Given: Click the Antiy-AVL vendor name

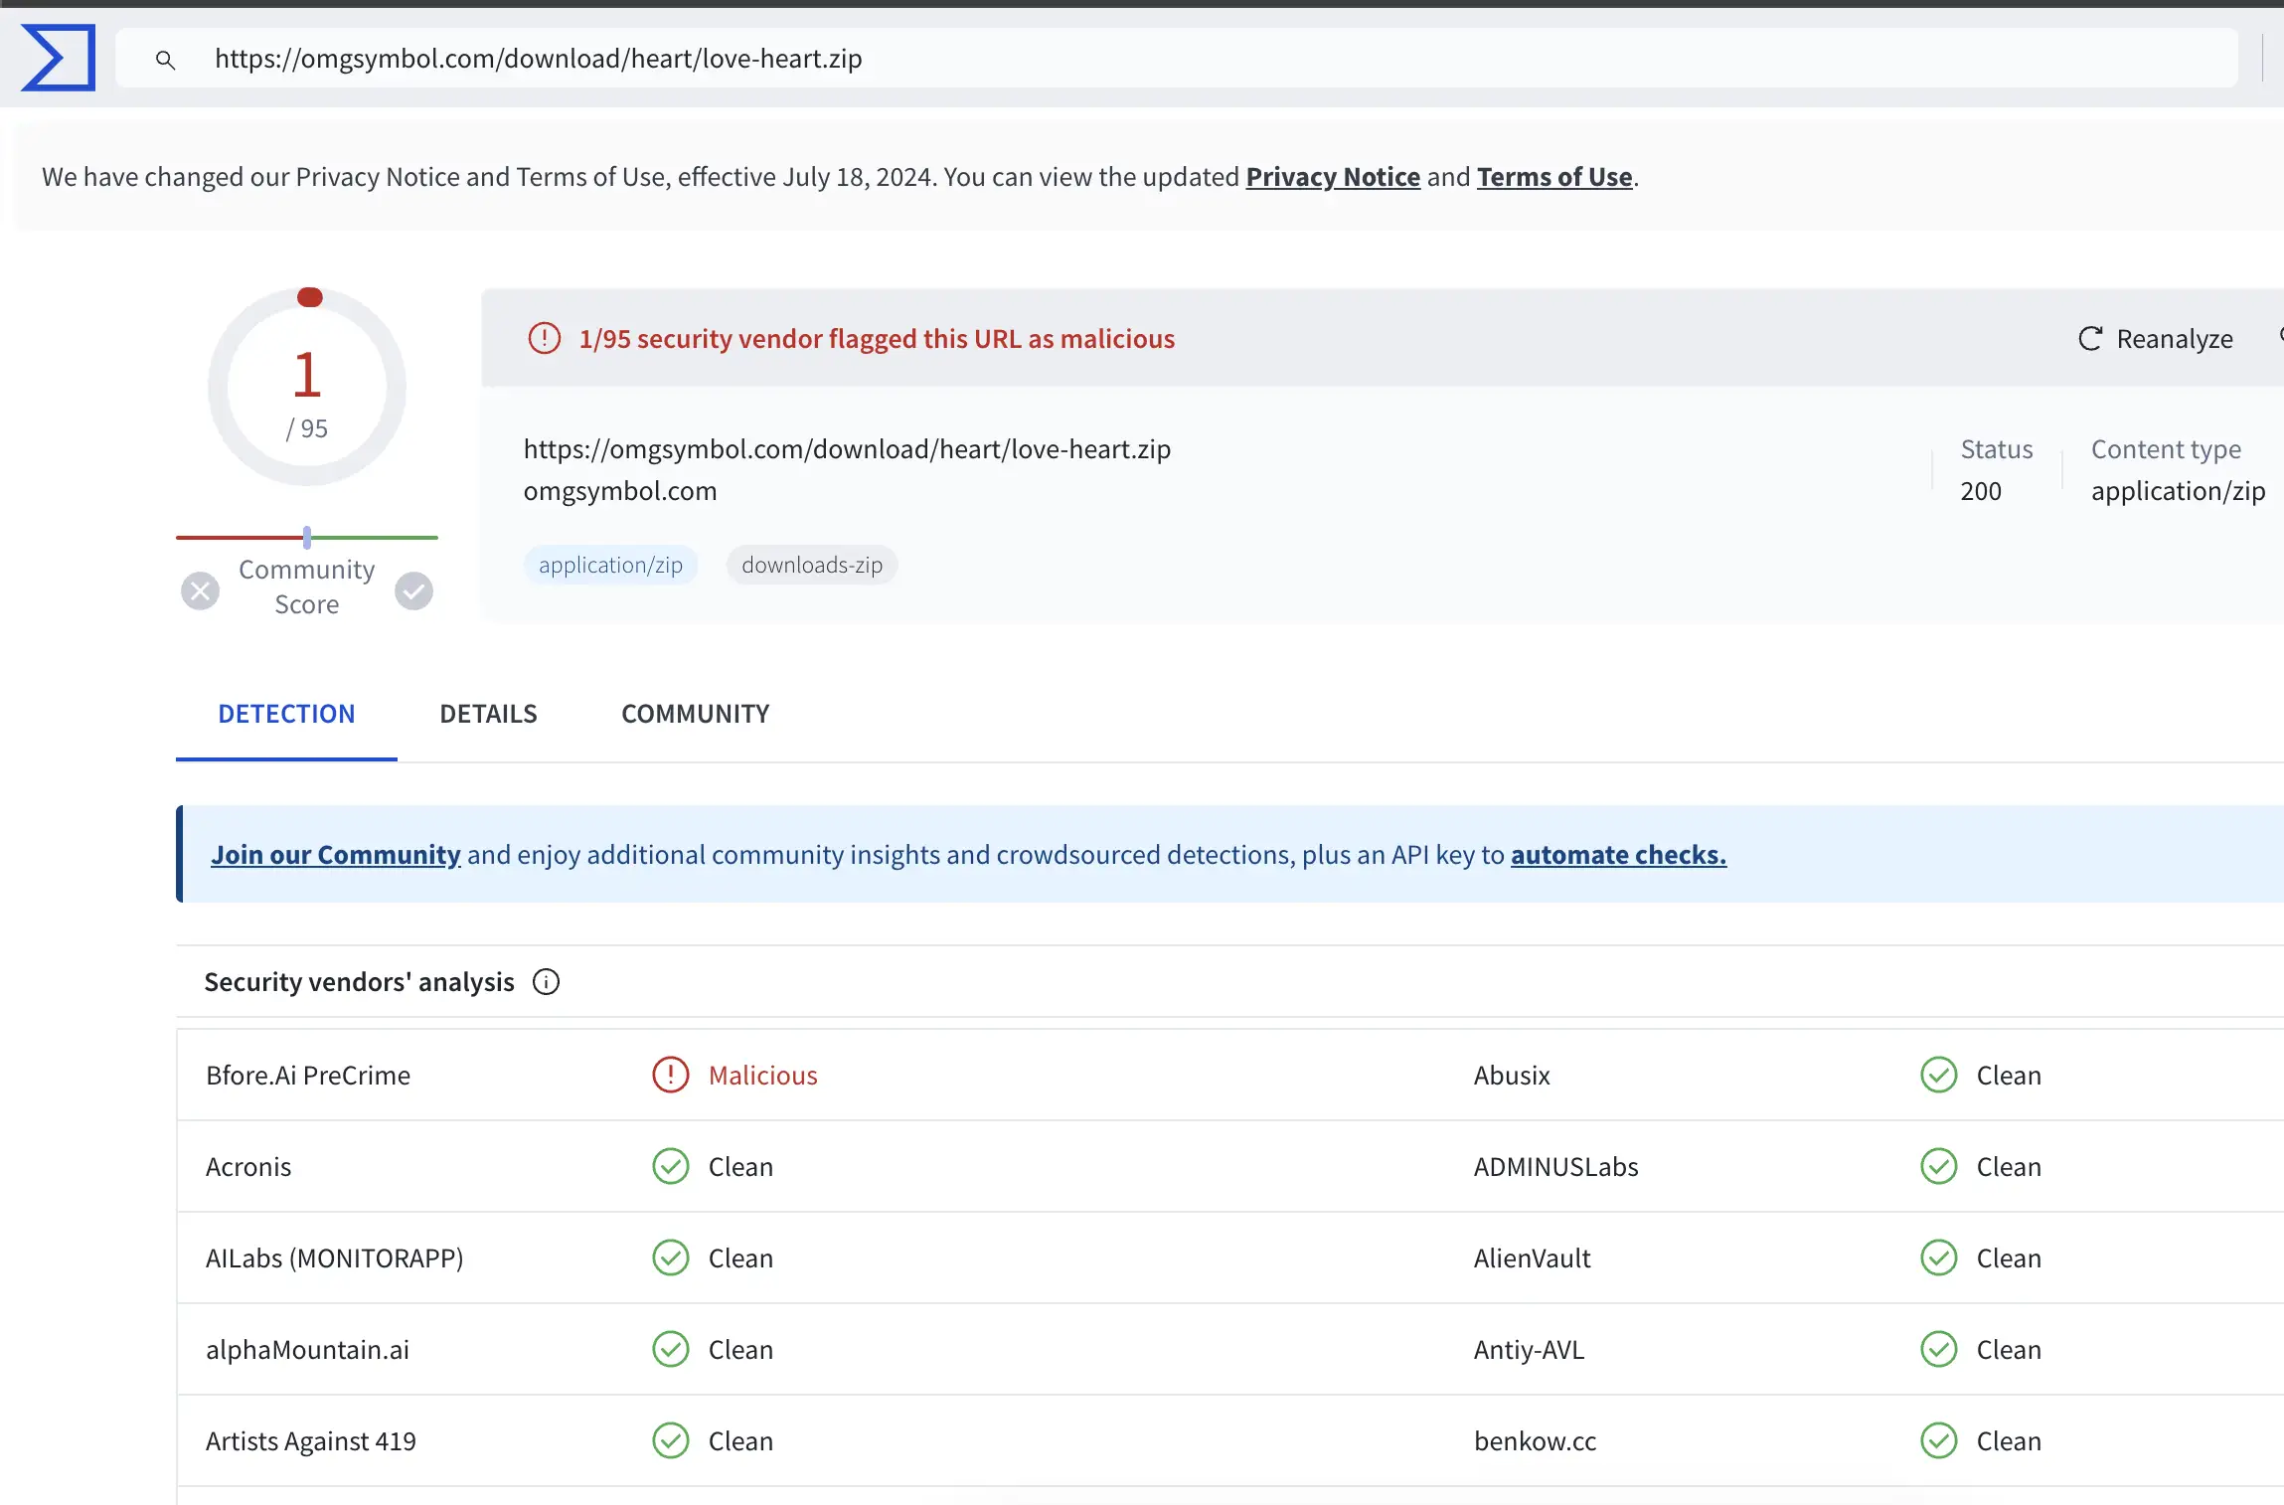Looking at the screenshot, I should pyautogui.click(x=1529, y=1350).
